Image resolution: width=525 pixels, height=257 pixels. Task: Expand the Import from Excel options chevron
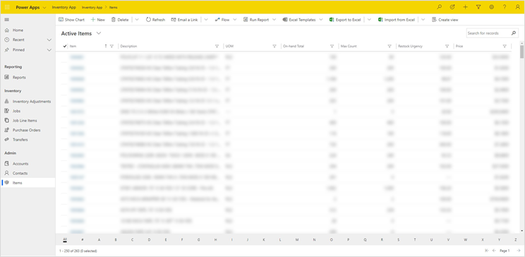pyautogui.click(x=423, y=20)
